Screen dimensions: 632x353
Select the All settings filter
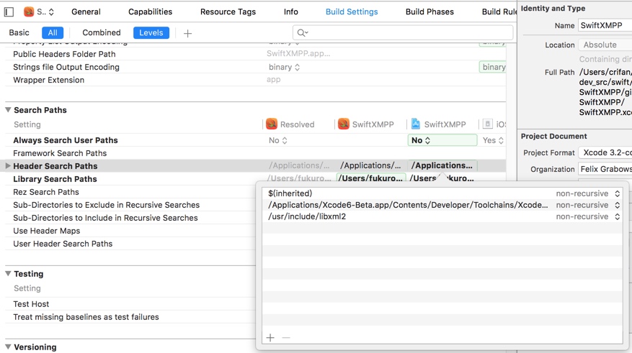(x=53, y=32)
